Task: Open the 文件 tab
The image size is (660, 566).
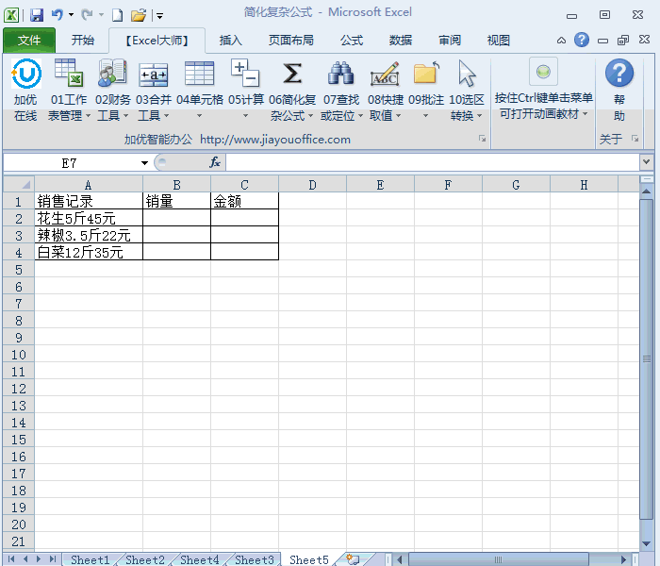Action: click(29, 41)
